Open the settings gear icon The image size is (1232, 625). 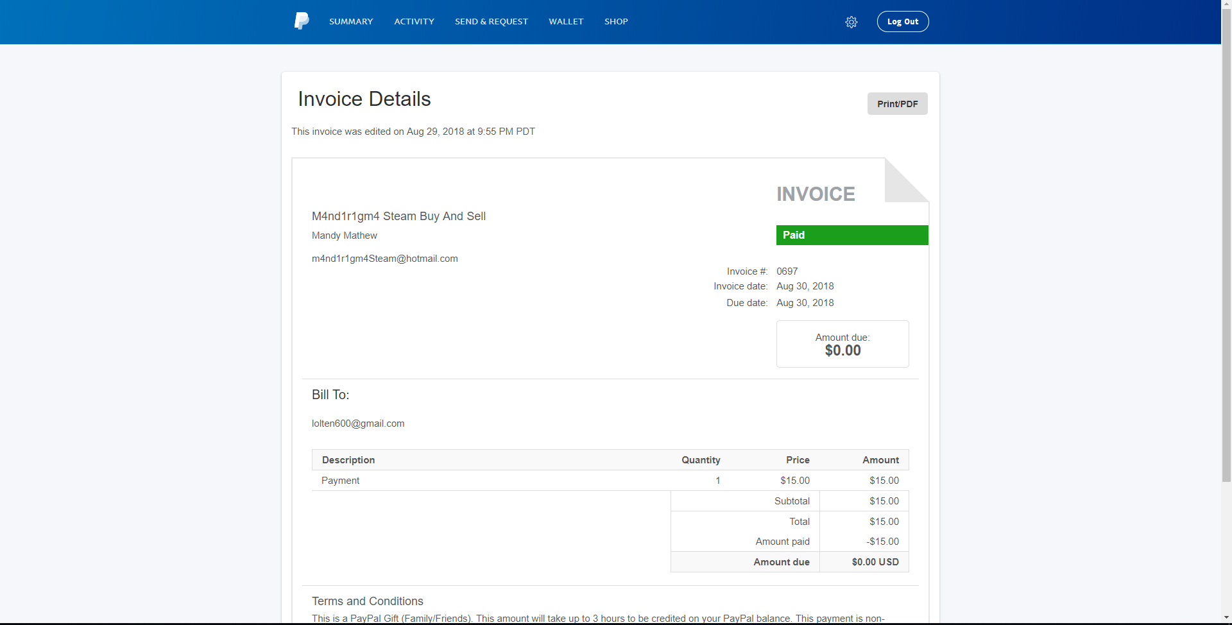pyautogui.click(x=851, y=22)
